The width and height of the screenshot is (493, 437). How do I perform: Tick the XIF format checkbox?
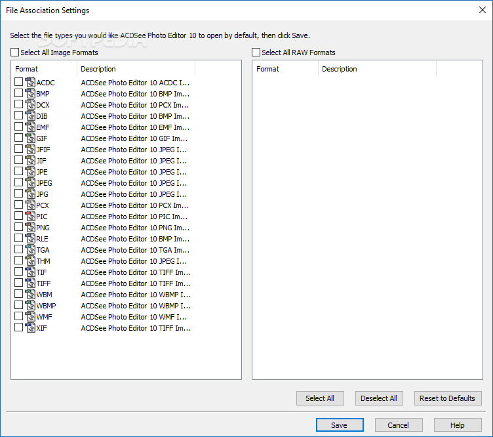pos(18,327)
